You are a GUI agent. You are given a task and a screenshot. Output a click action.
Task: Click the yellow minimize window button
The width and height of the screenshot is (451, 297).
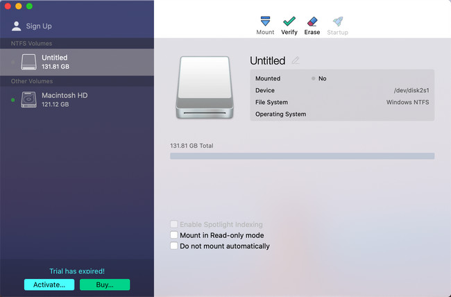tap(19, 6)
